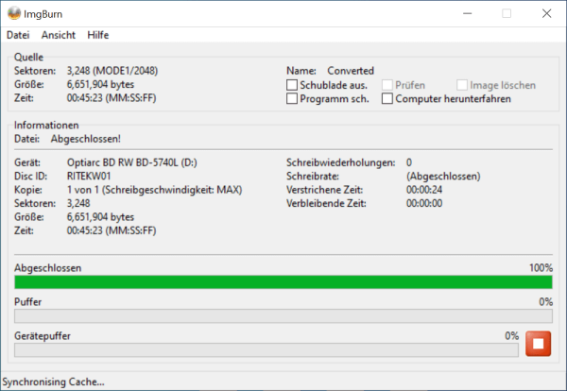
Task: Open the Hilfe menu
Action: [98, 35]
